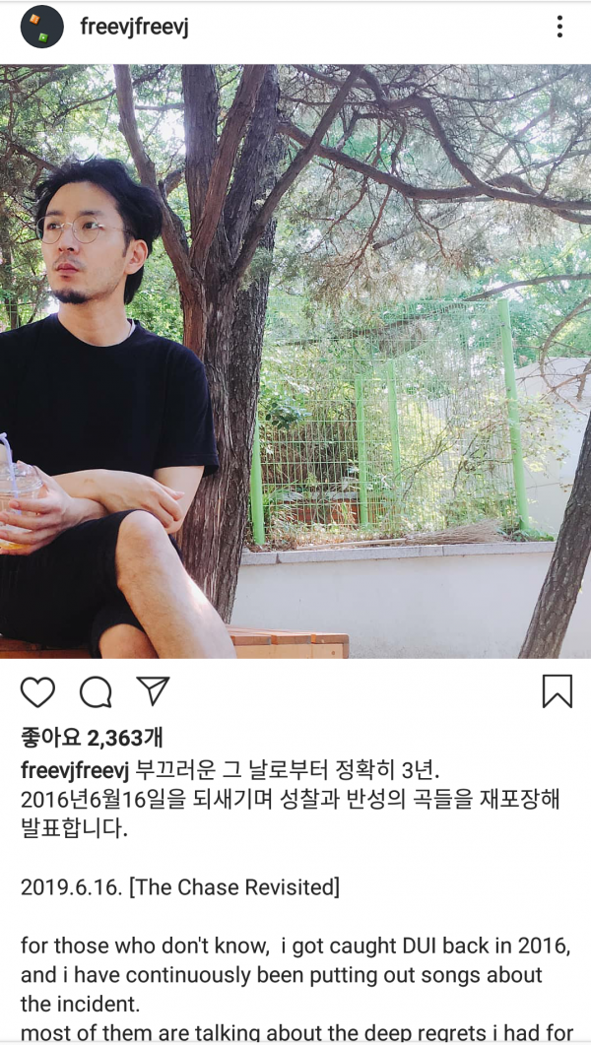Tap the post photo
591x1045 pixels.
coord(295,361)
